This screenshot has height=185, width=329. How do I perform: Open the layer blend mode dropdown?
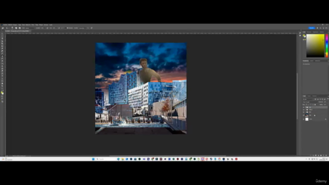click(x=310, y=102)
